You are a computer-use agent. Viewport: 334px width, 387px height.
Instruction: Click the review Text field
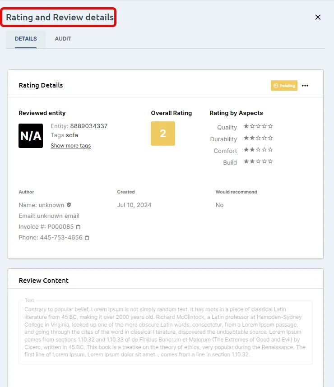click(x=165, y=332)
